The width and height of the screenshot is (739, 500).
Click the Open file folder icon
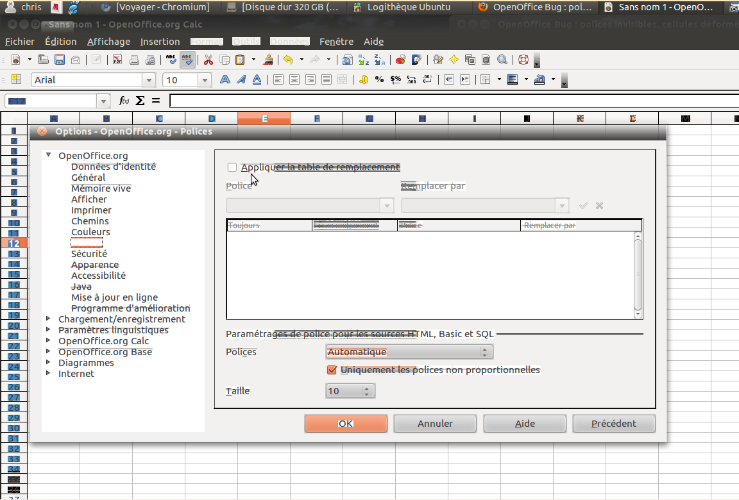(x=44, y=60)
